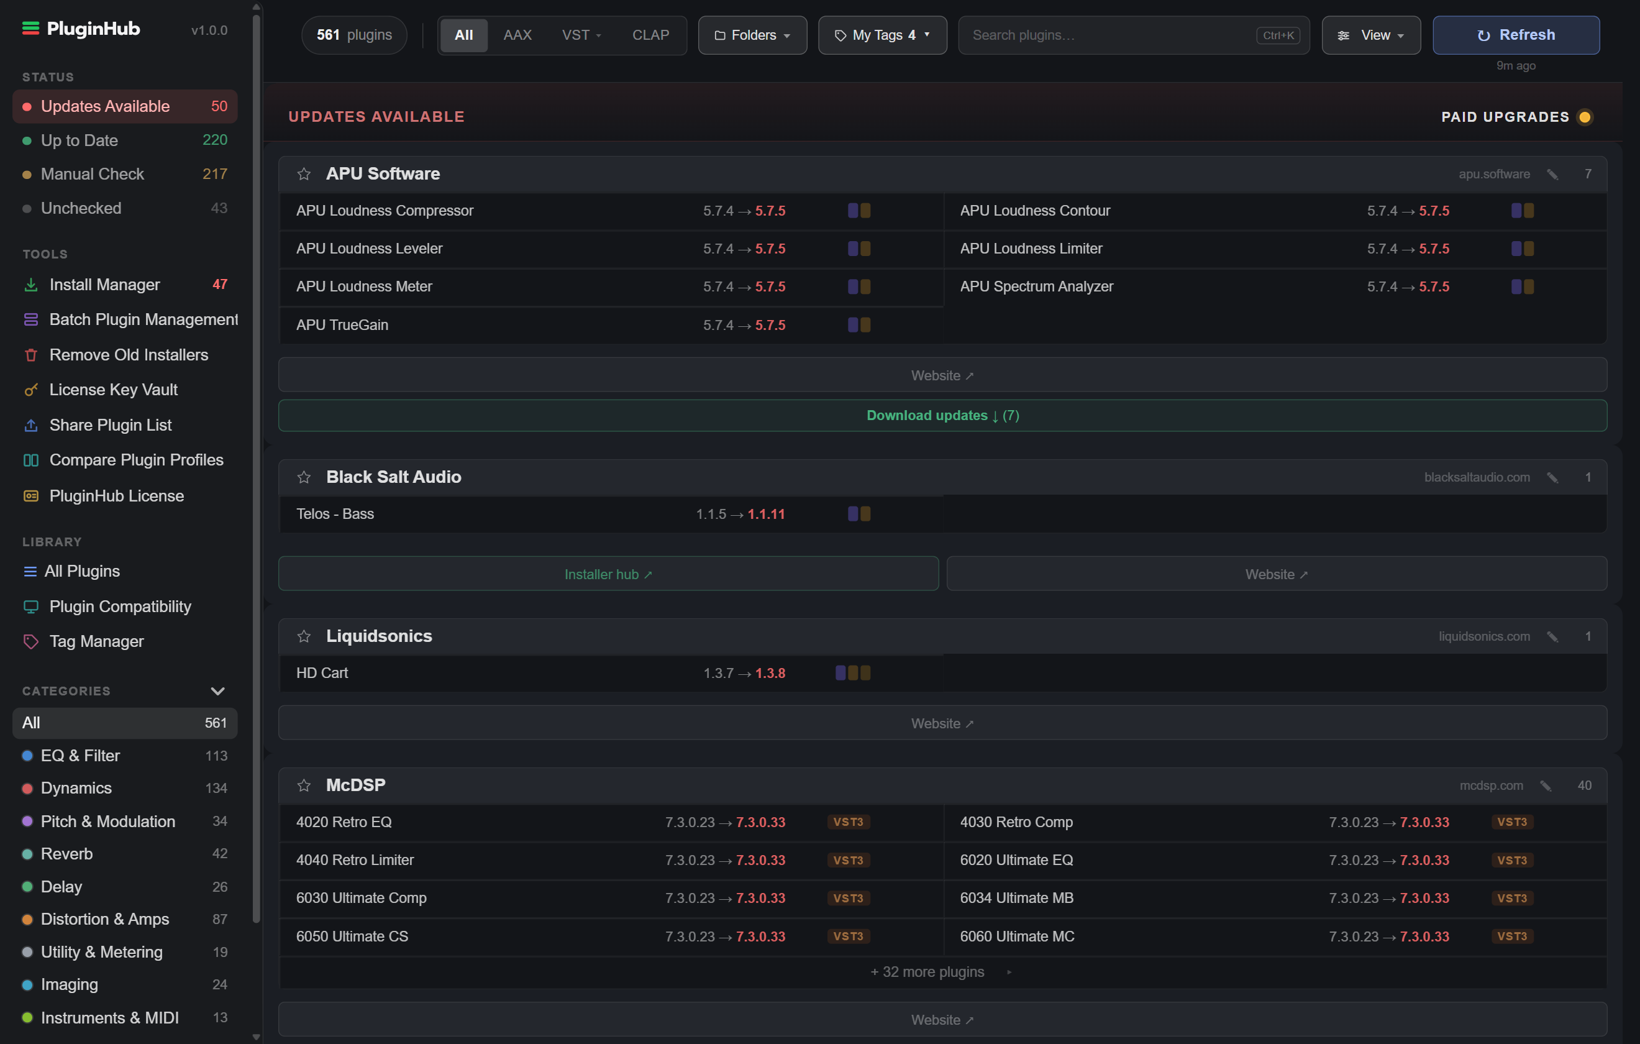
Task: Filter by Dynamics category
Action: 125,788
